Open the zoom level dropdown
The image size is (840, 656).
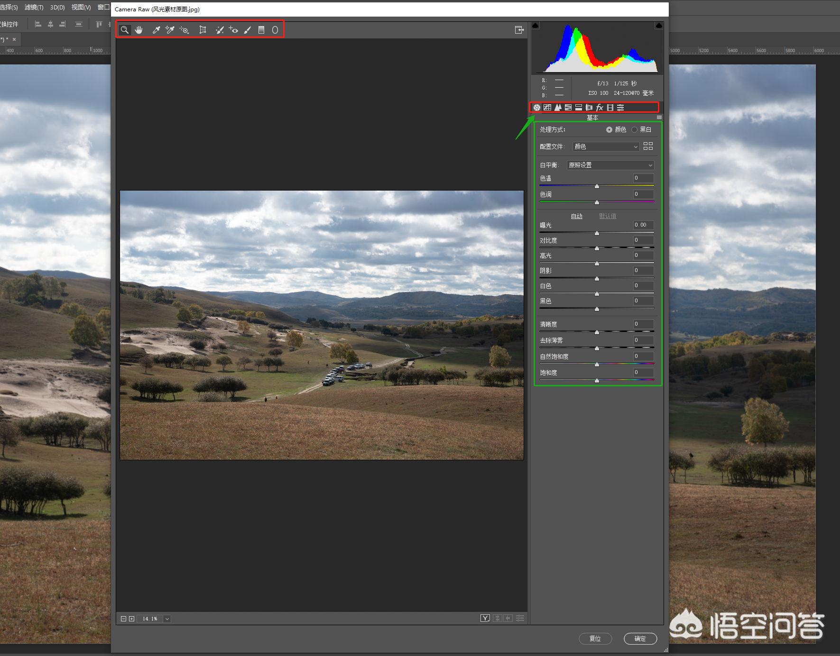(167, 619)
